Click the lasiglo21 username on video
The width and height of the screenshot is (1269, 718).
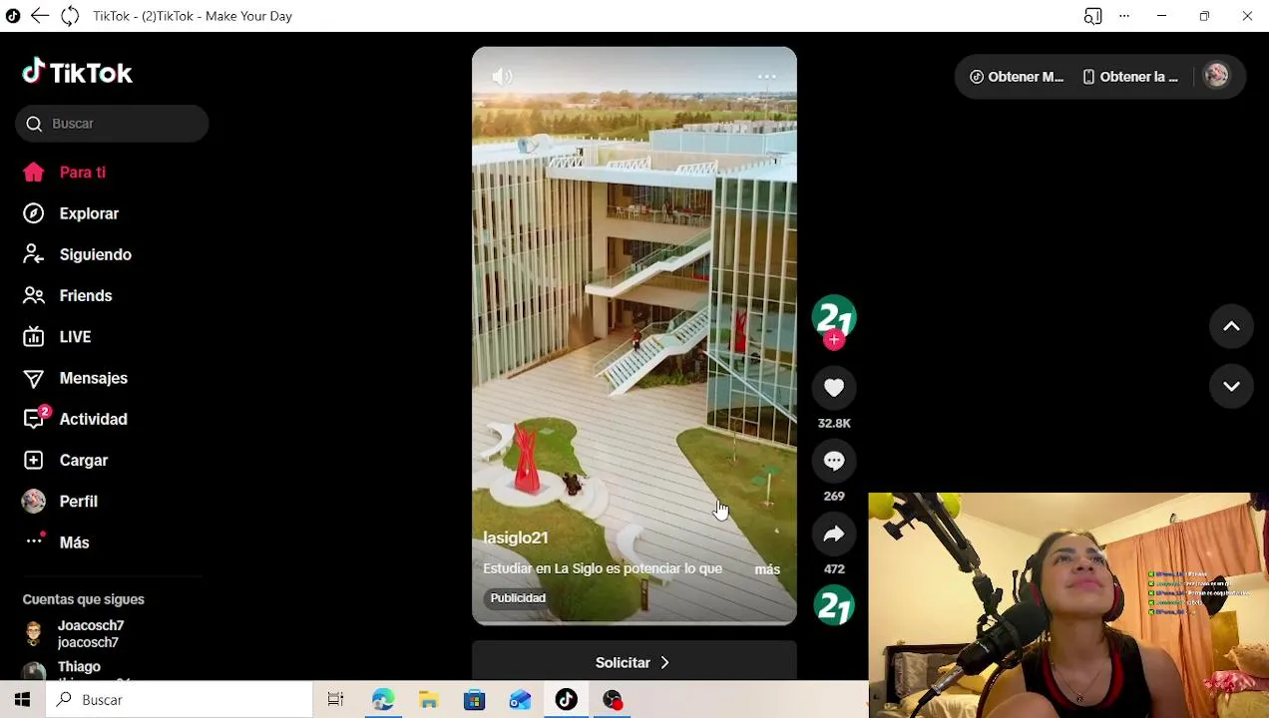click(x=515, y=538)
